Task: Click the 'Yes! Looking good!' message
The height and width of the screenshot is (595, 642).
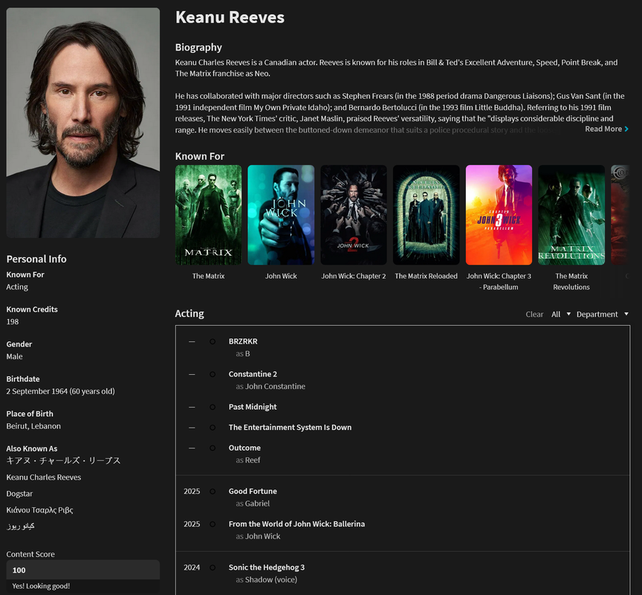Action: (41, 586)
